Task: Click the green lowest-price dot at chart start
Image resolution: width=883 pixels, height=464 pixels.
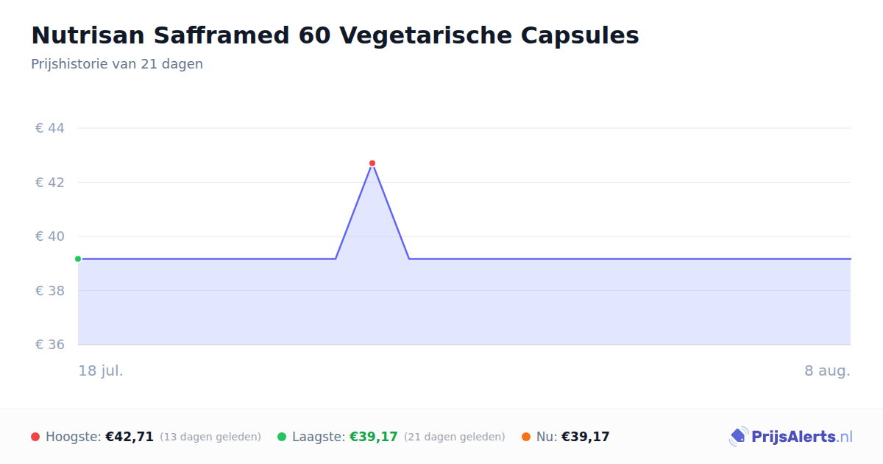Action: (x=78, y=259)
